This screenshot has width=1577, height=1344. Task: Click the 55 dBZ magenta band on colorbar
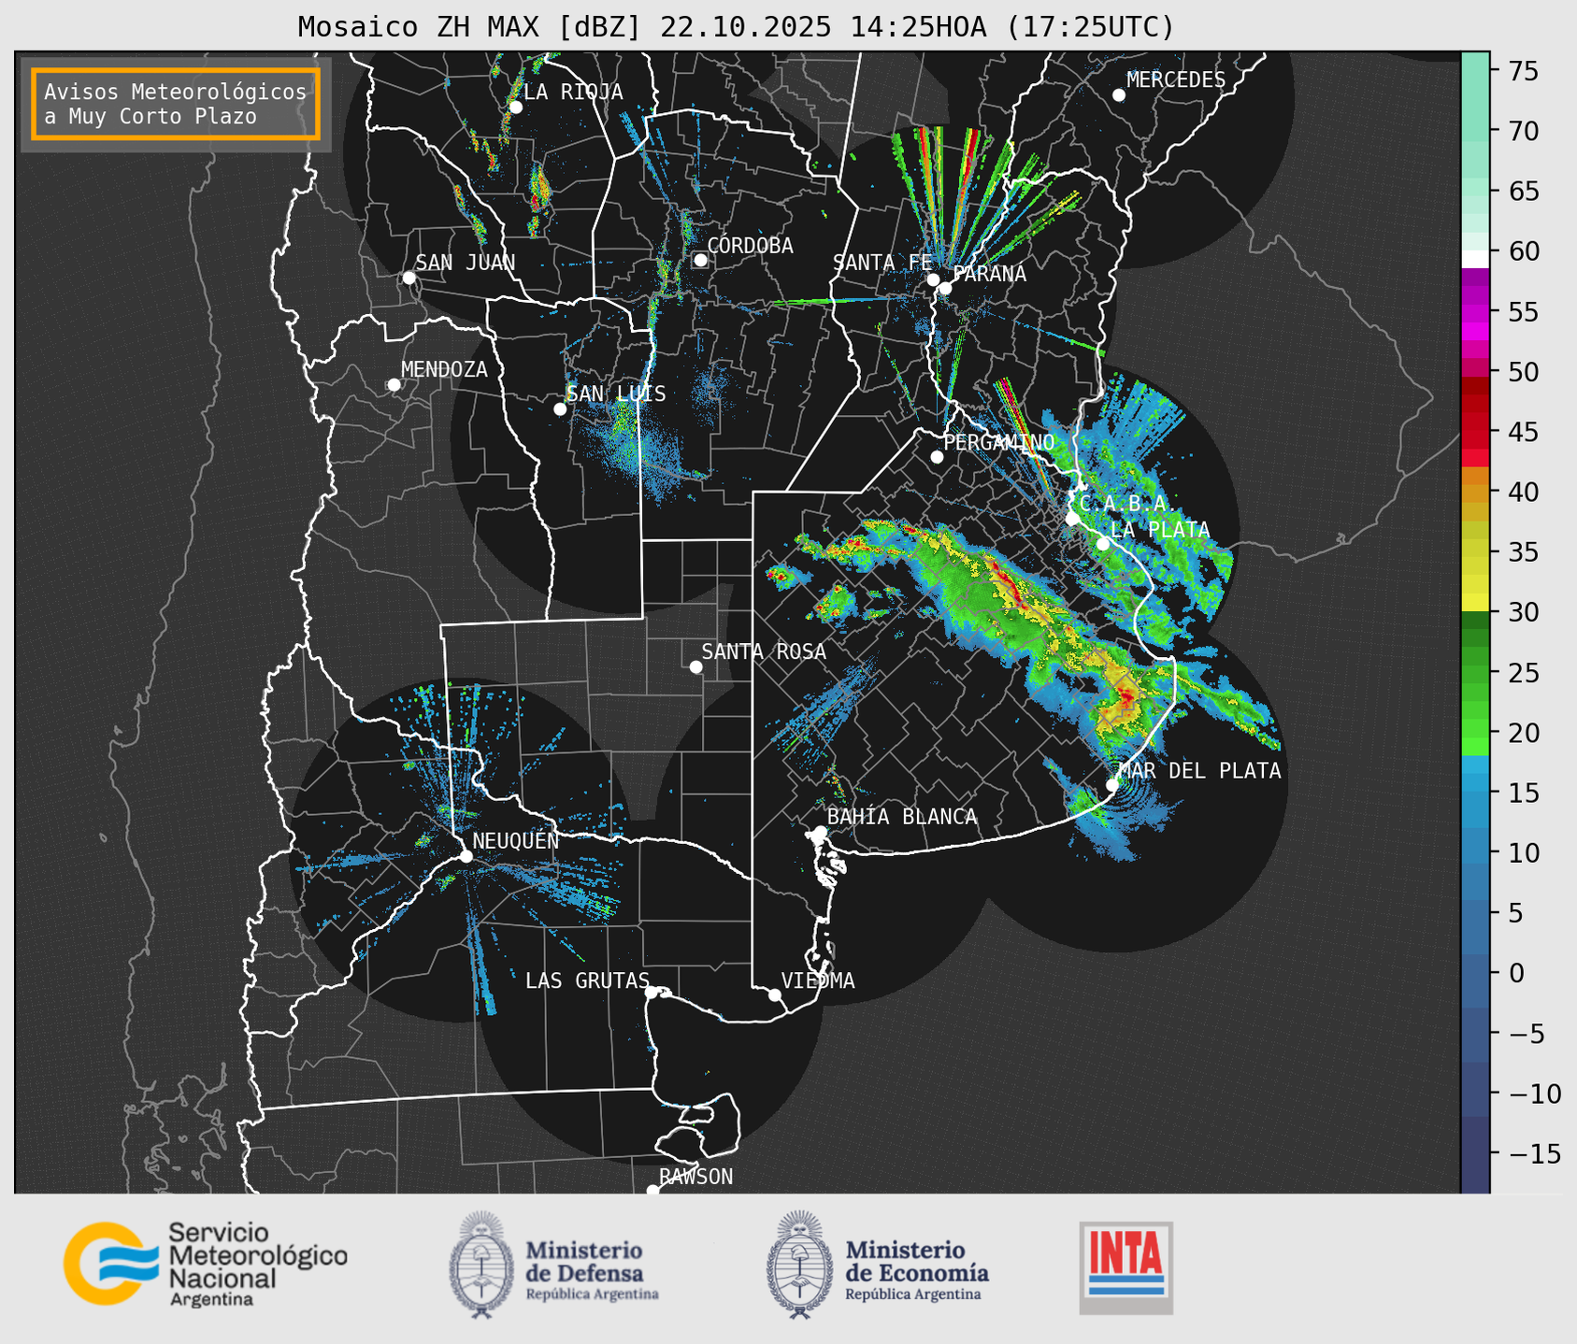(1475, 313)
